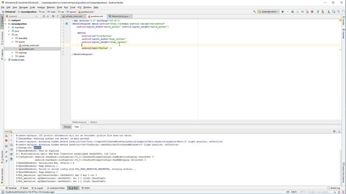Run the app with green play button
The image size is (346, 194).
click(x=283, y=12)
